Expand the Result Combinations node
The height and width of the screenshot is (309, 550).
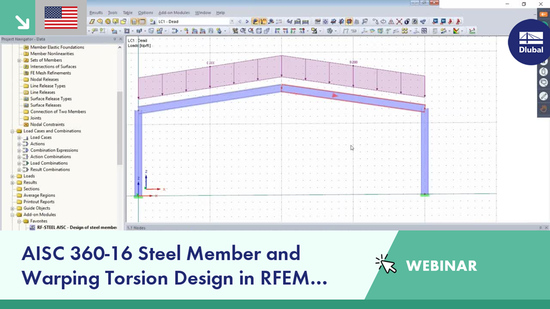click(19, 170)
